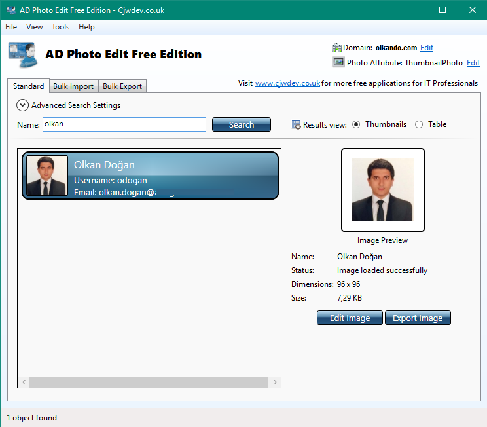
Task: Click the Results view table icon
Action: point(296,124)
